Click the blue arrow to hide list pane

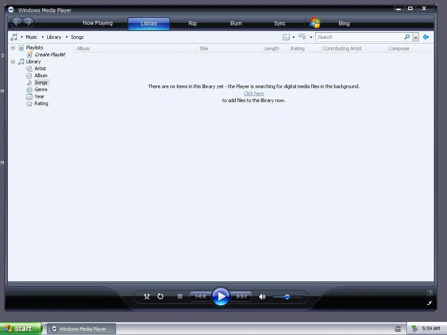426,37
